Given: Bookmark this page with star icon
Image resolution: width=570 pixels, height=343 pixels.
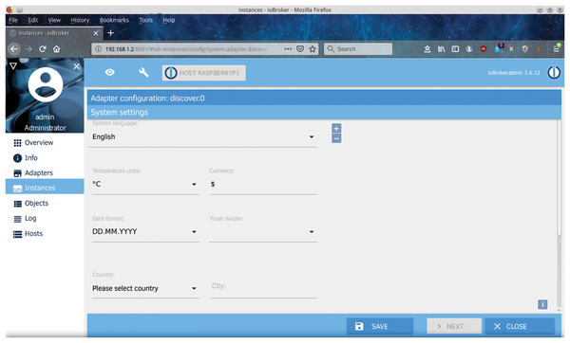Looking at the screenshot, I should [313, 49].
